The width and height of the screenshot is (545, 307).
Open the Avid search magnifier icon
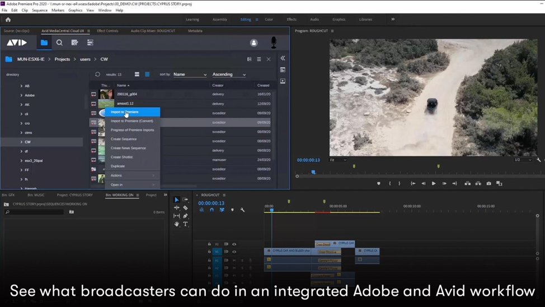click(59, 43)
